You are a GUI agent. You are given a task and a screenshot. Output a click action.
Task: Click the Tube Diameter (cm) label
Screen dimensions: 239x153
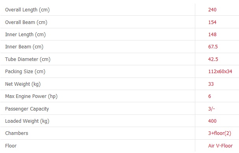[28, 59]
